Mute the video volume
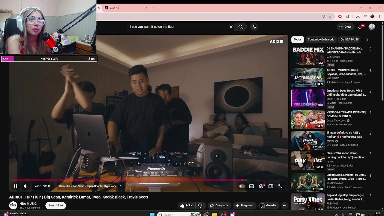This screenshot has height=216, width=384. pyautogui.click(x=26, y=186)
